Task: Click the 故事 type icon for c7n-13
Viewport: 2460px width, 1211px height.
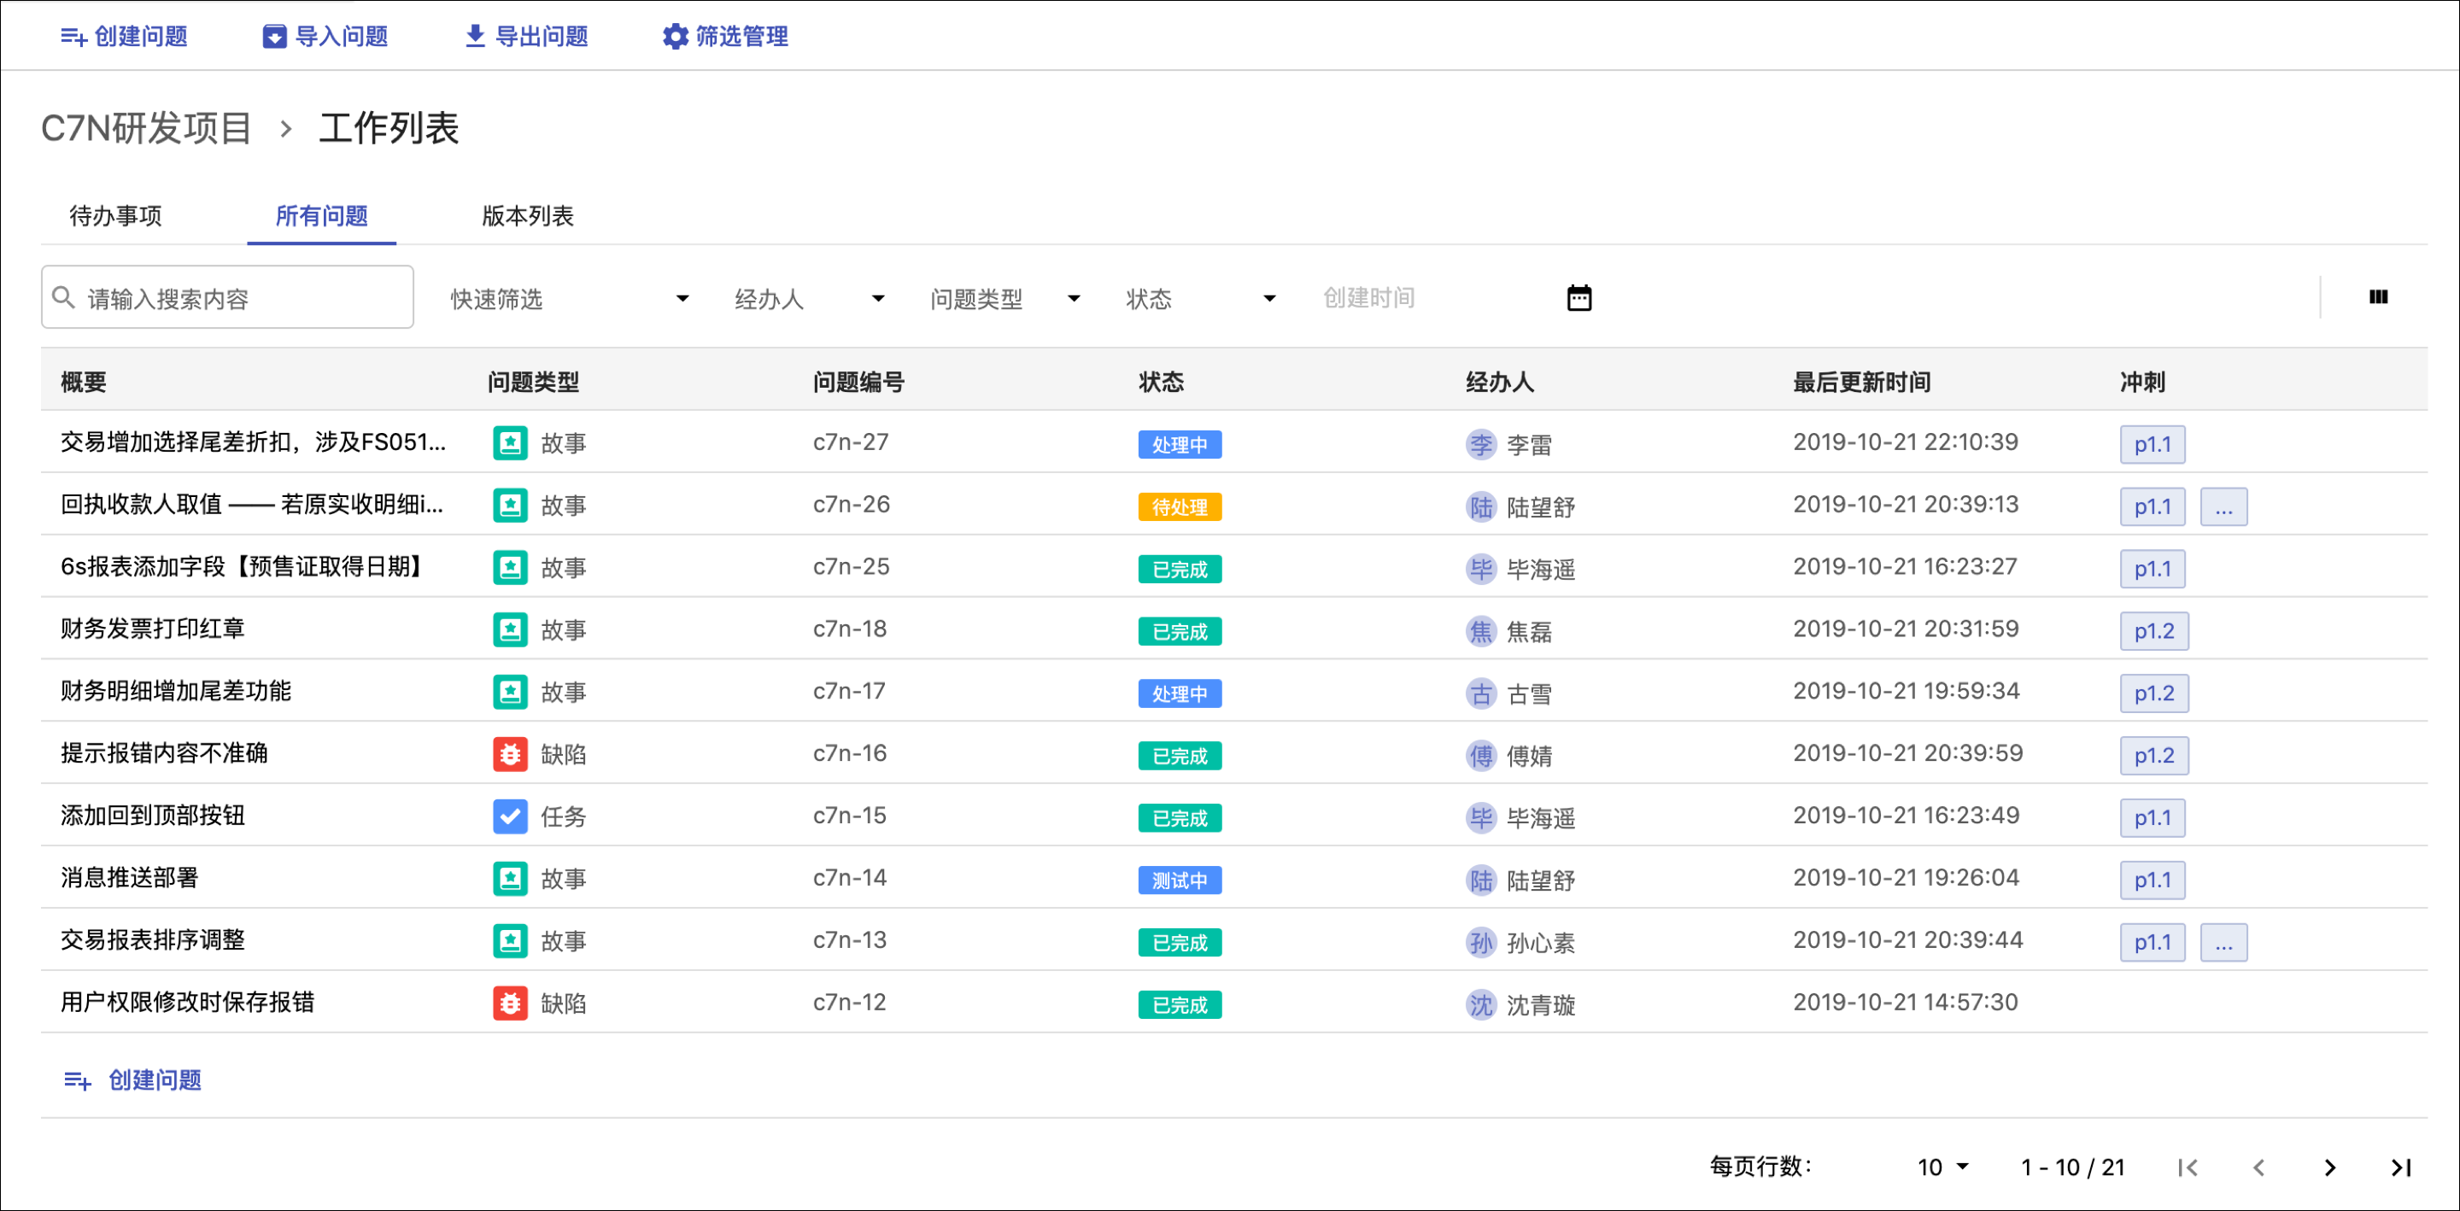Action: (x=510, y=941)
